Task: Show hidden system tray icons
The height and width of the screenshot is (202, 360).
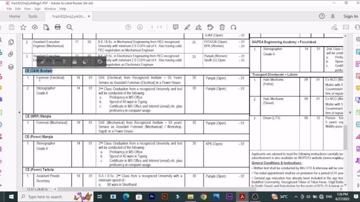Action: (296, 197)
